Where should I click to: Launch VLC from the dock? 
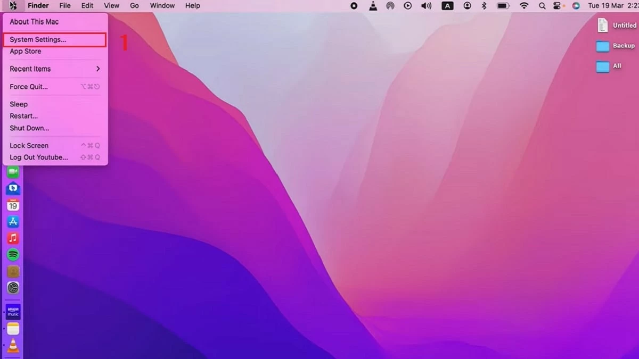click(x=13, y=346)
